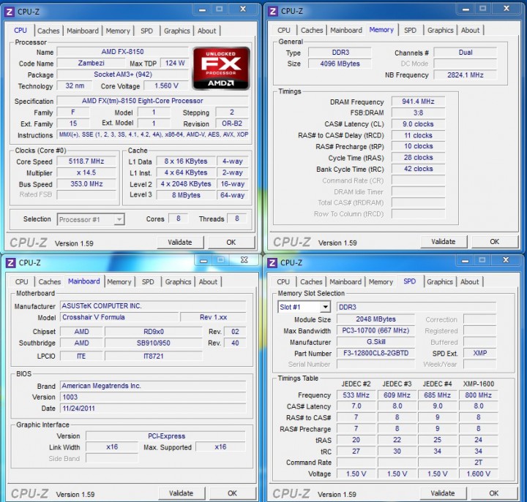Viewport: 527px width, 502px height.
Task: Click the Southbridge value SB910/950
Action: coord(153,343)
